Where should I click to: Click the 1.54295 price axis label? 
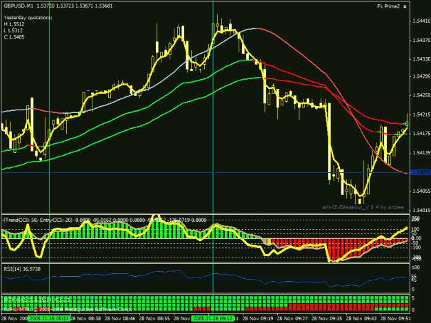click(x=421, y=76)
